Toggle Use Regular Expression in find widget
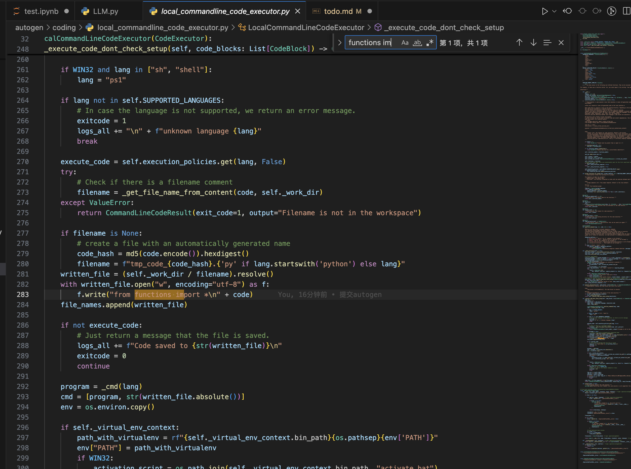This screenshot has height=469, width=631. 430,43
